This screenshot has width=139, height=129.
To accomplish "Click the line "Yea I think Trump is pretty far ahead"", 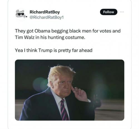I will click(x=54, y=50).
